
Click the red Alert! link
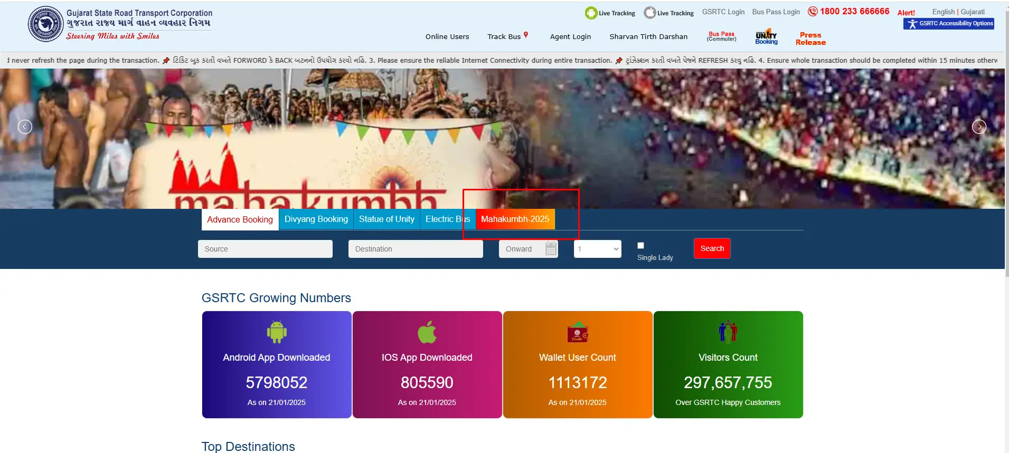click(x=906, y=13)
